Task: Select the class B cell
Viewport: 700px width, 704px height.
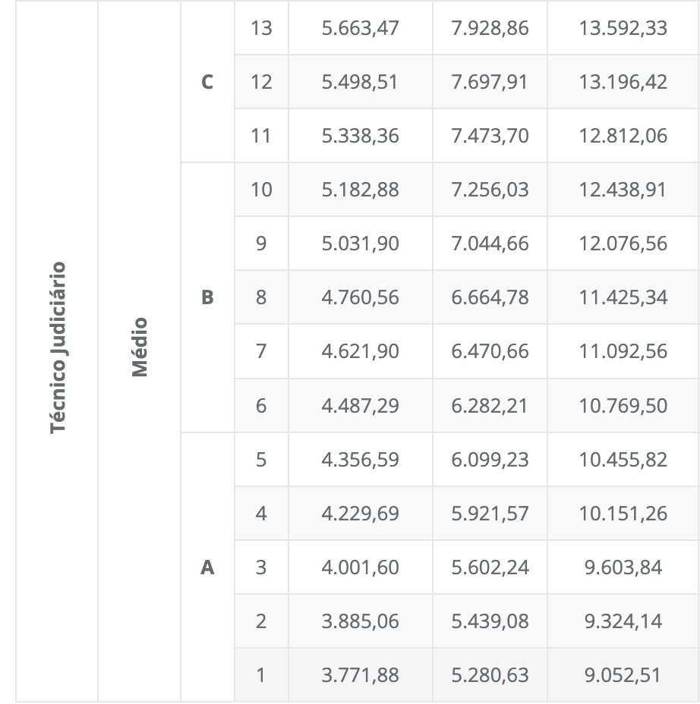Action: coord(207,297)
